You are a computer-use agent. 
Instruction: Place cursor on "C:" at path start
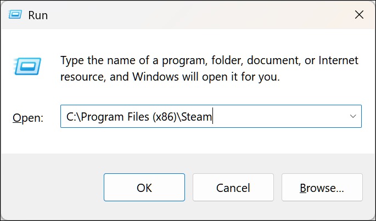pyautogui.click(x=71, y=117)
